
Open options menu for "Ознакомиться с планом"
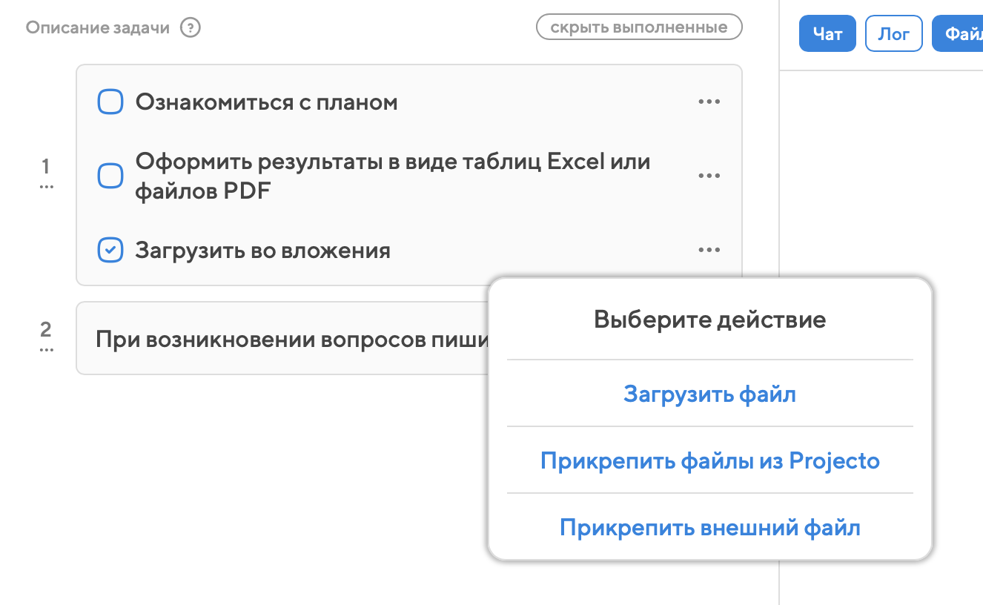[709, 102]
